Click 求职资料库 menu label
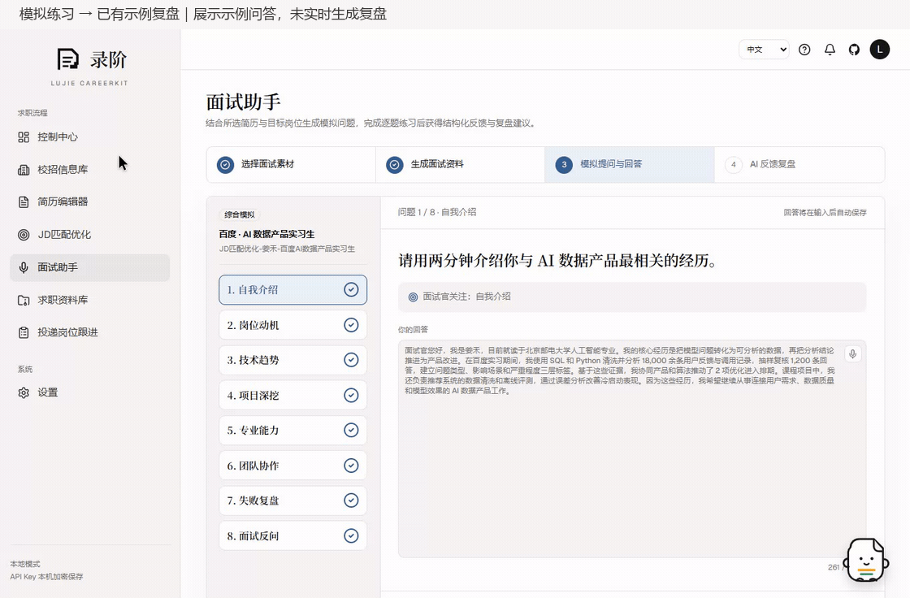910x598 pixels. point(63,300)
